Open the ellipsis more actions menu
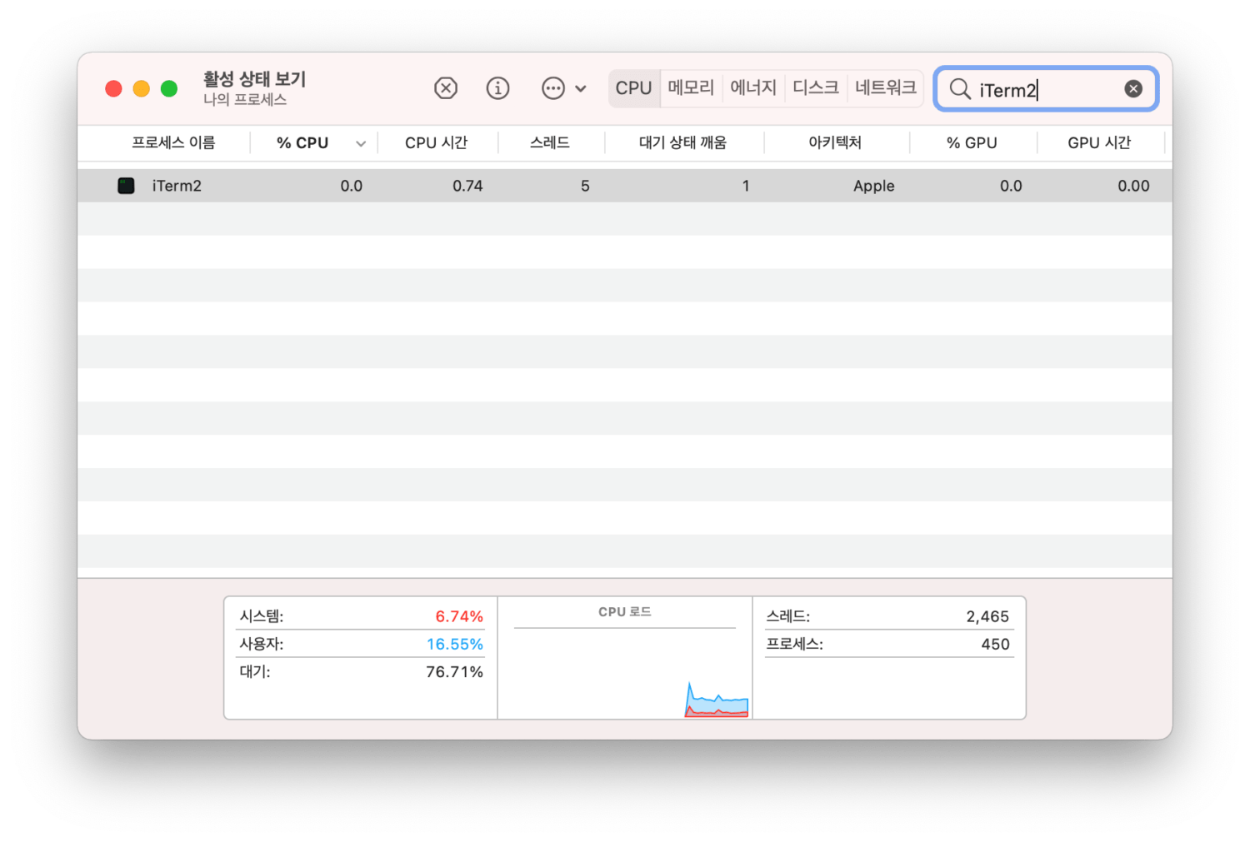 click(x=563, y=88)
